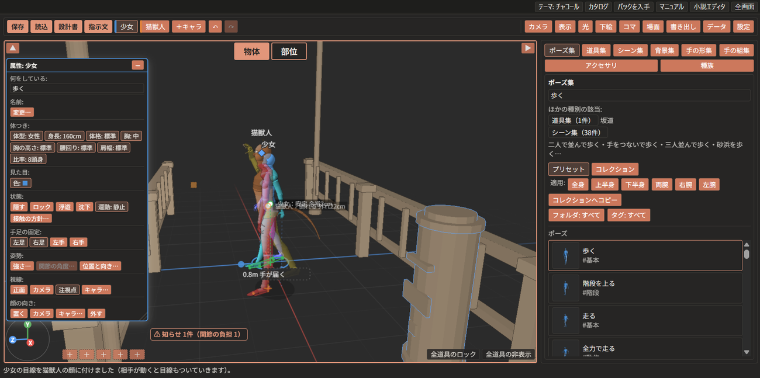This screenshot has width=760, height=378.
Task: Click the pose list scroll-up arrow
Action: (747, 245)
